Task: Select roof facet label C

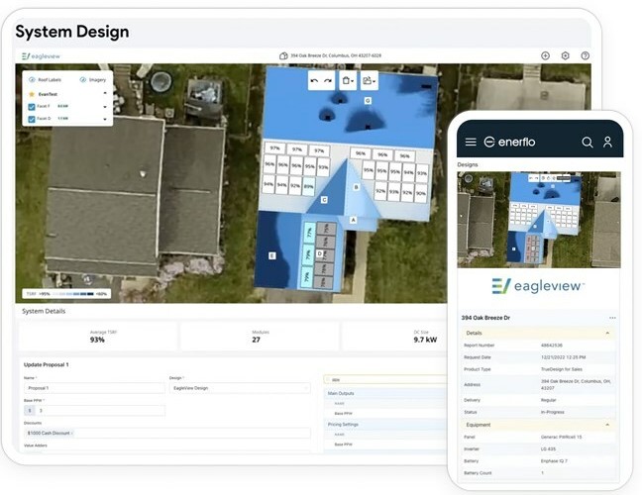Action: click(x=324, y=200)
